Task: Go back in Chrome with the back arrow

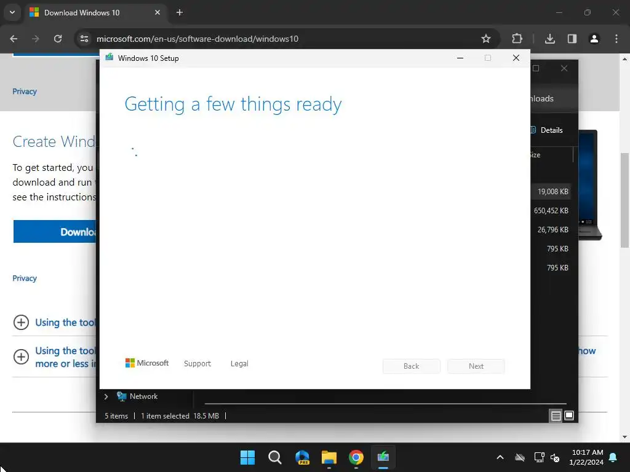Action: [x=14, y=39]
